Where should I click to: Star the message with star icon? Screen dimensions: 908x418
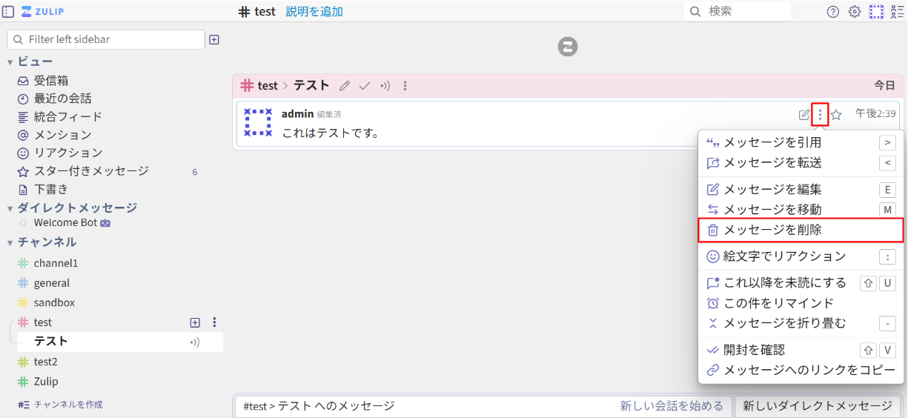pos(836,115)
